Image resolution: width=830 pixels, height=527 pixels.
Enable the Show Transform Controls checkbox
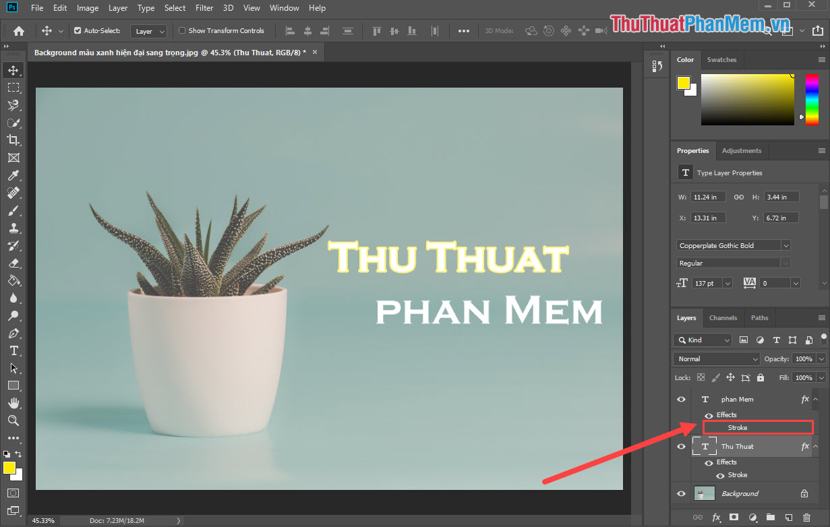(x=181, y=30)
